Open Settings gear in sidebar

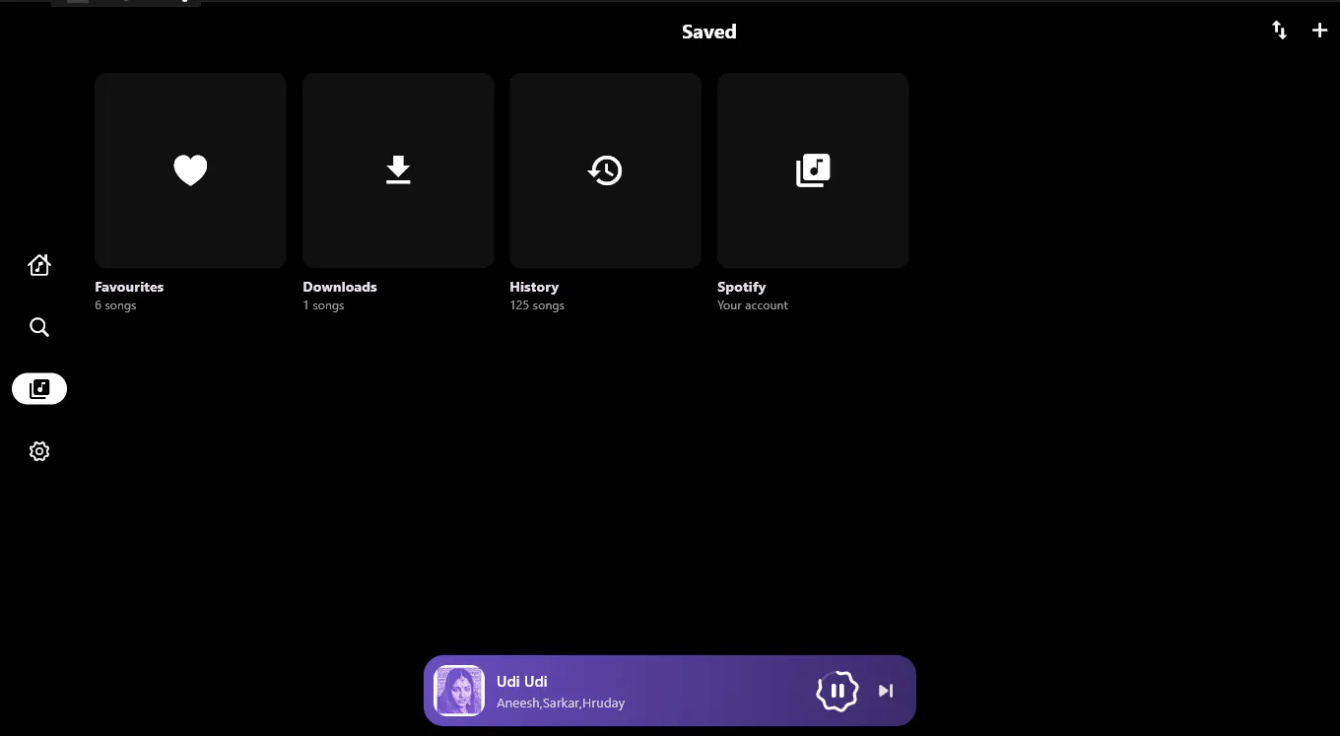[x=39, y=451]
